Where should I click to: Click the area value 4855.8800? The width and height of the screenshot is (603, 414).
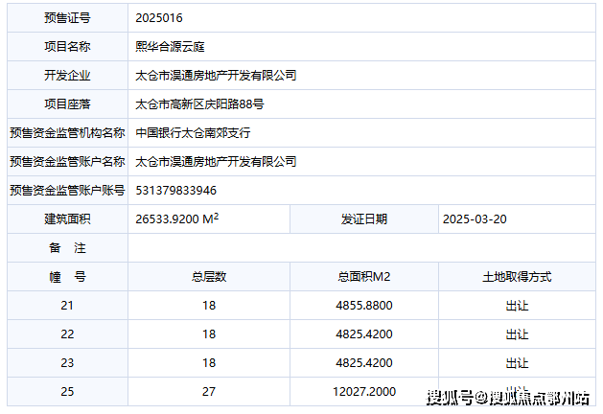tap(363, 306)
